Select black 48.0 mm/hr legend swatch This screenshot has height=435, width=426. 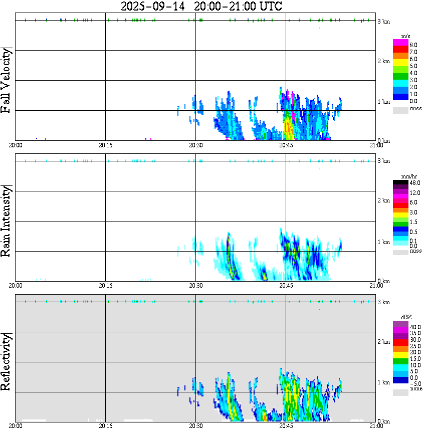point(400,182)
